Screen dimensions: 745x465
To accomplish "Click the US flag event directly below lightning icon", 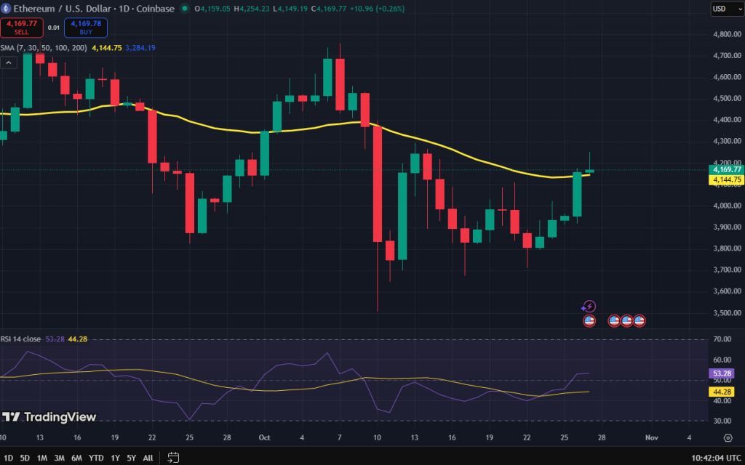I will click(x=589, y=321).
